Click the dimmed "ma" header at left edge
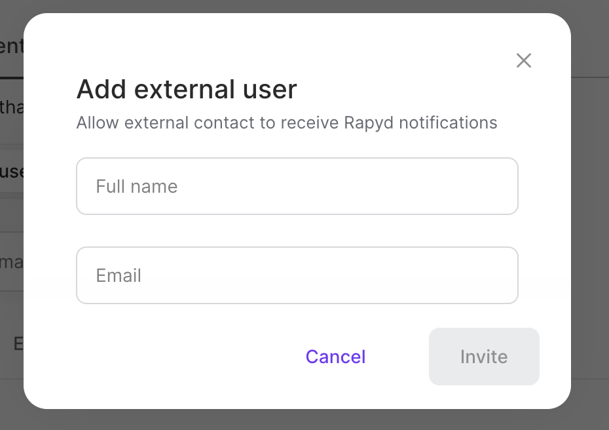Viewport: 609px width, 430px height. (x=11, y=262)
